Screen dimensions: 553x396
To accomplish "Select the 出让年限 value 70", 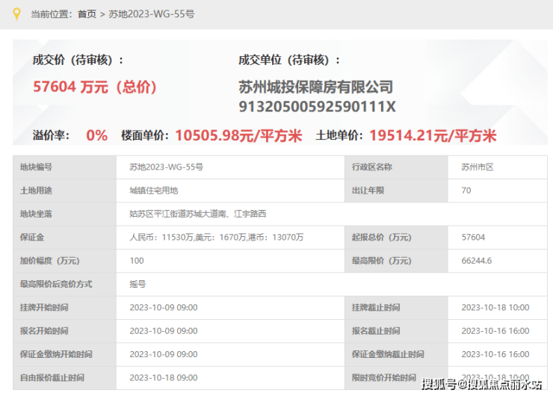I will (466, 191).
